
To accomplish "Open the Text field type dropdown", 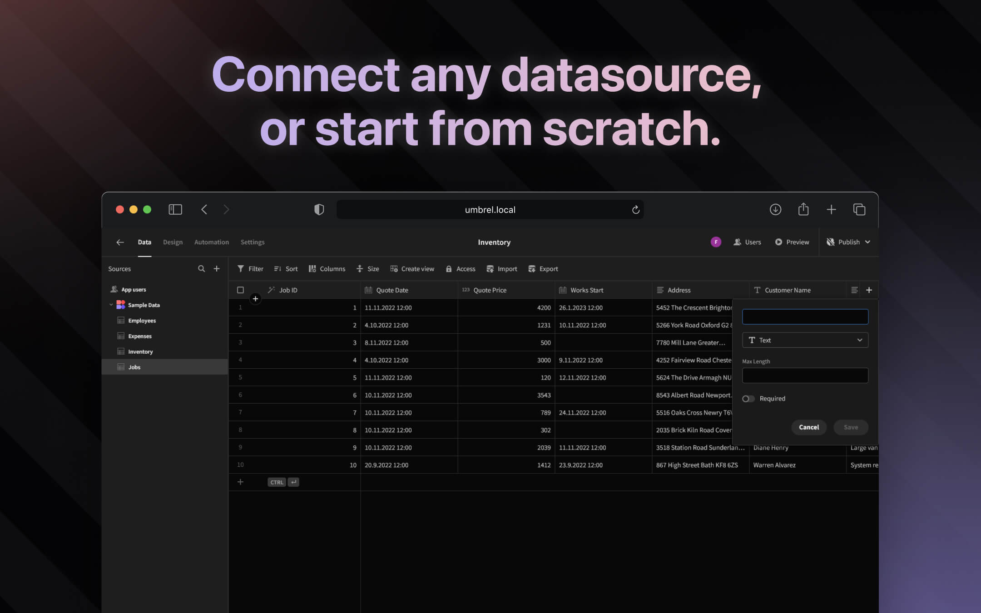I will pyautogui.click(x=805, y=340).
